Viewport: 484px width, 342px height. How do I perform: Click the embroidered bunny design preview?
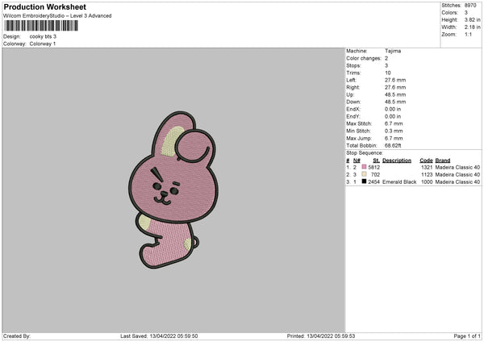click(173, 190)
